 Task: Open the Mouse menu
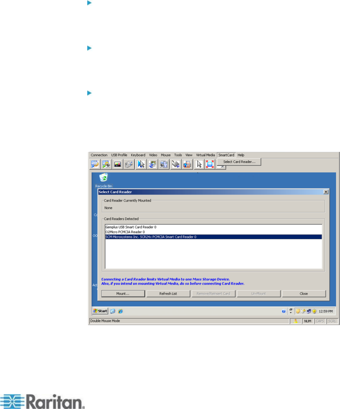(165, 155)
